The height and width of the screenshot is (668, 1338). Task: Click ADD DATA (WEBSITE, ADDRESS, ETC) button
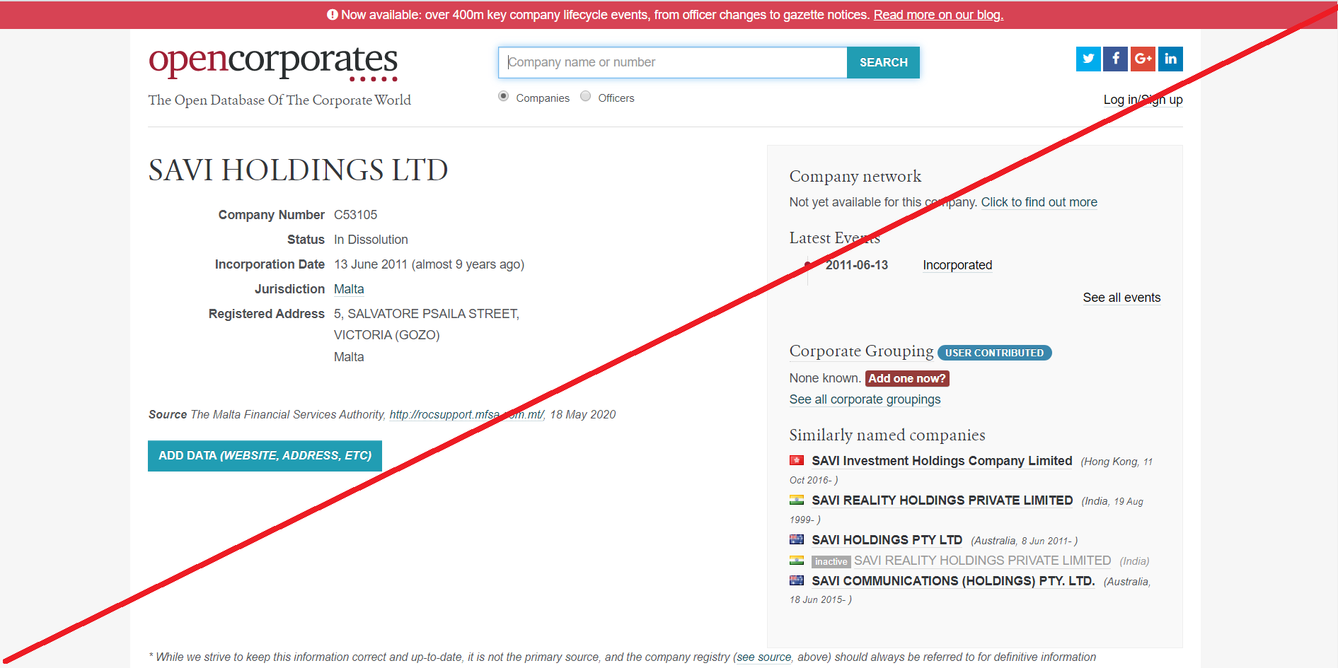(265, 456)
